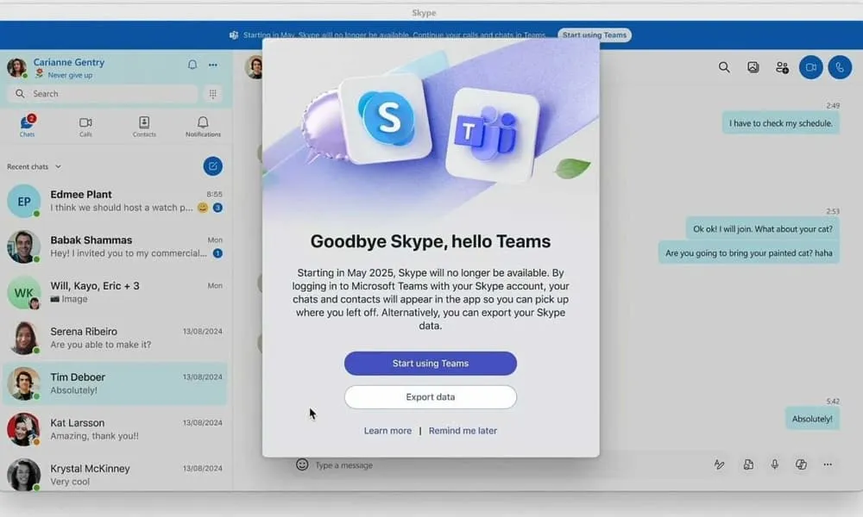Select the Tim Deboer conversation
This screenshot has height=517, width=863.
(115, 383)
